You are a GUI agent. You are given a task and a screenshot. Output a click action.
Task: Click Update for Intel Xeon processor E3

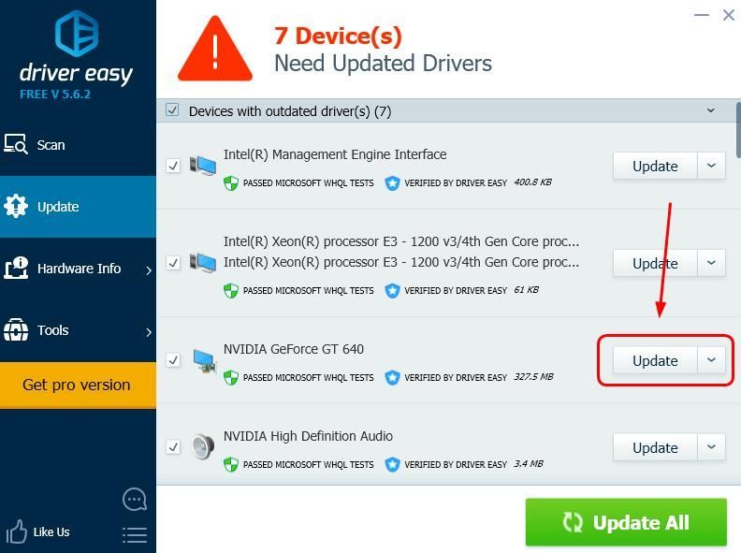point(655,263)
